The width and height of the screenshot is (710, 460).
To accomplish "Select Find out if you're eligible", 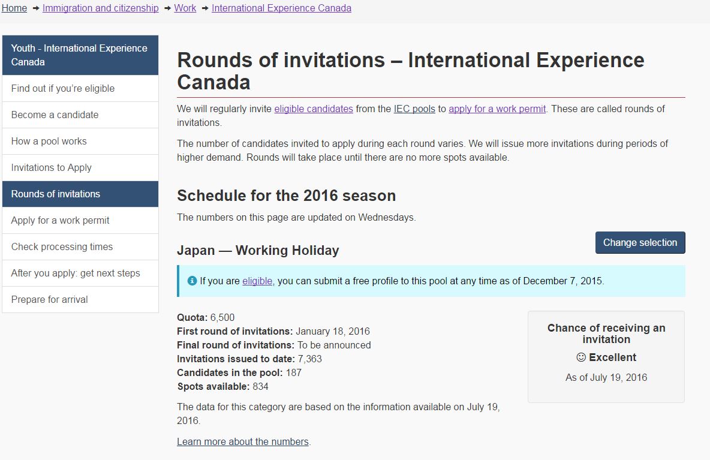I will [x=80, y=88].
